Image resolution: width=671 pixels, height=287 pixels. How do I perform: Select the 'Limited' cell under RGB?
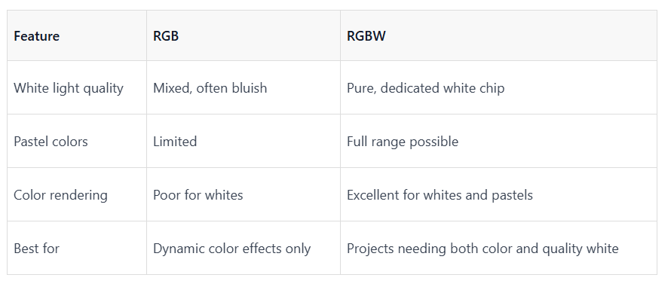(243, 141)
